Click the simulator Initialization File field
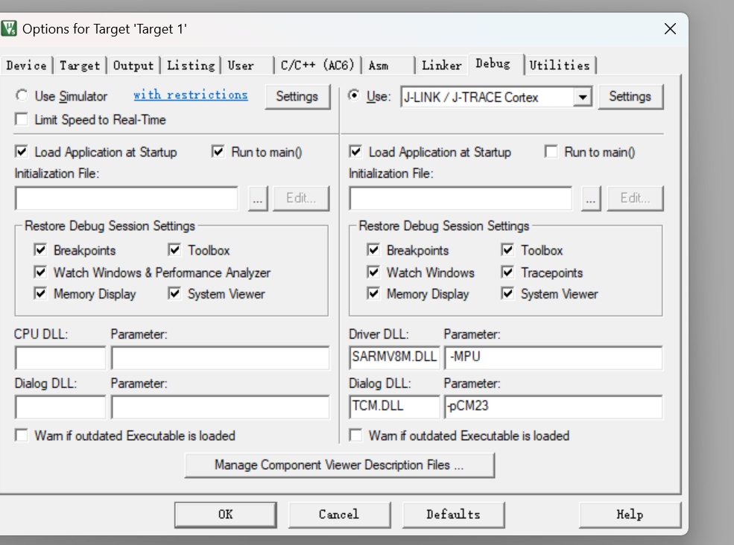Screen dimensions: 734x545 pos(127,198)
